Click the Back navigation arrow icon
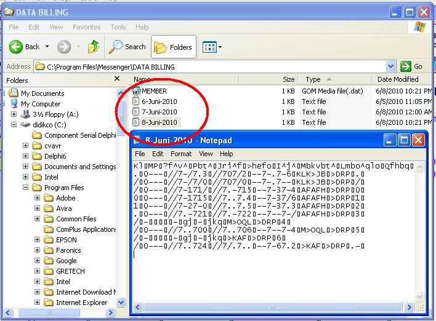The width and height of the screenshot is (436, 321). [16, 47]
